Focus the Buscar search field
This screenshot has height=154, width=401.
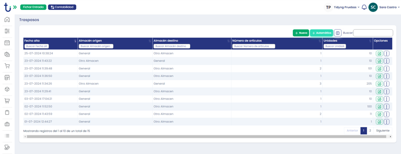(373, 33)
